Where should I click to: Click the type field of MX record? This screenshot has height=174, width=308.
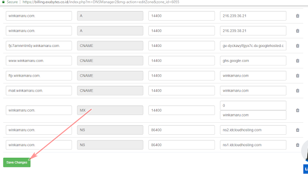coord(110,110)
